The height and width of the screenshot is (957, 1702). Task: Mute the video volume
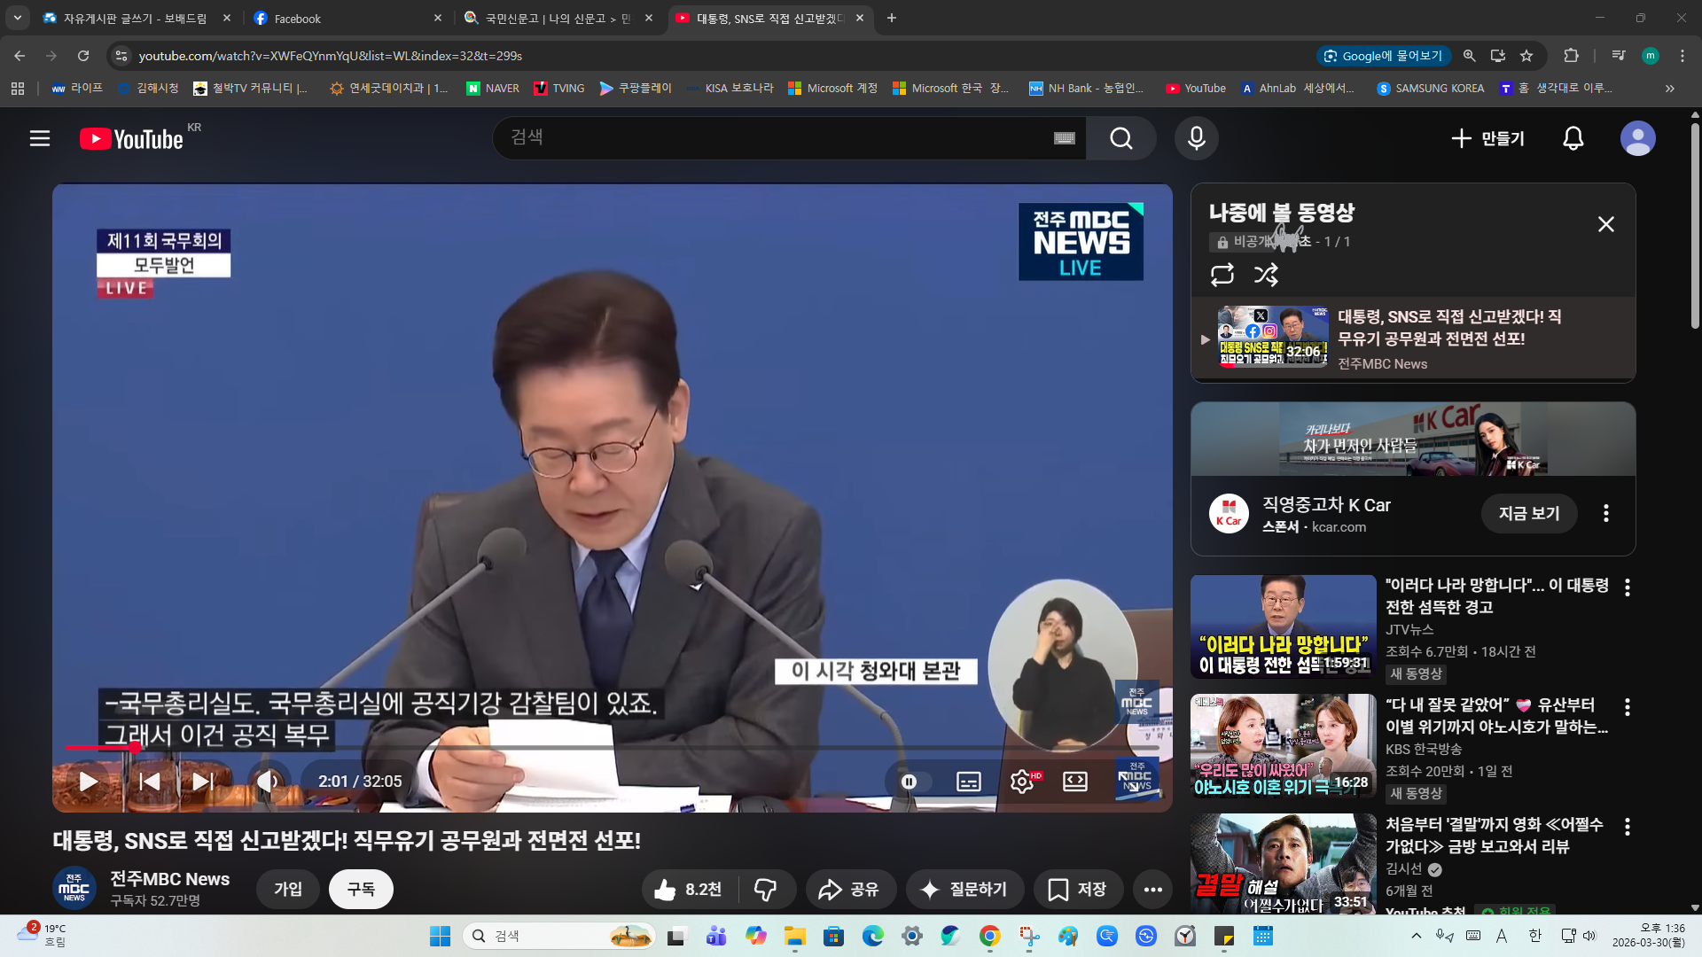(x=268, y=782)
